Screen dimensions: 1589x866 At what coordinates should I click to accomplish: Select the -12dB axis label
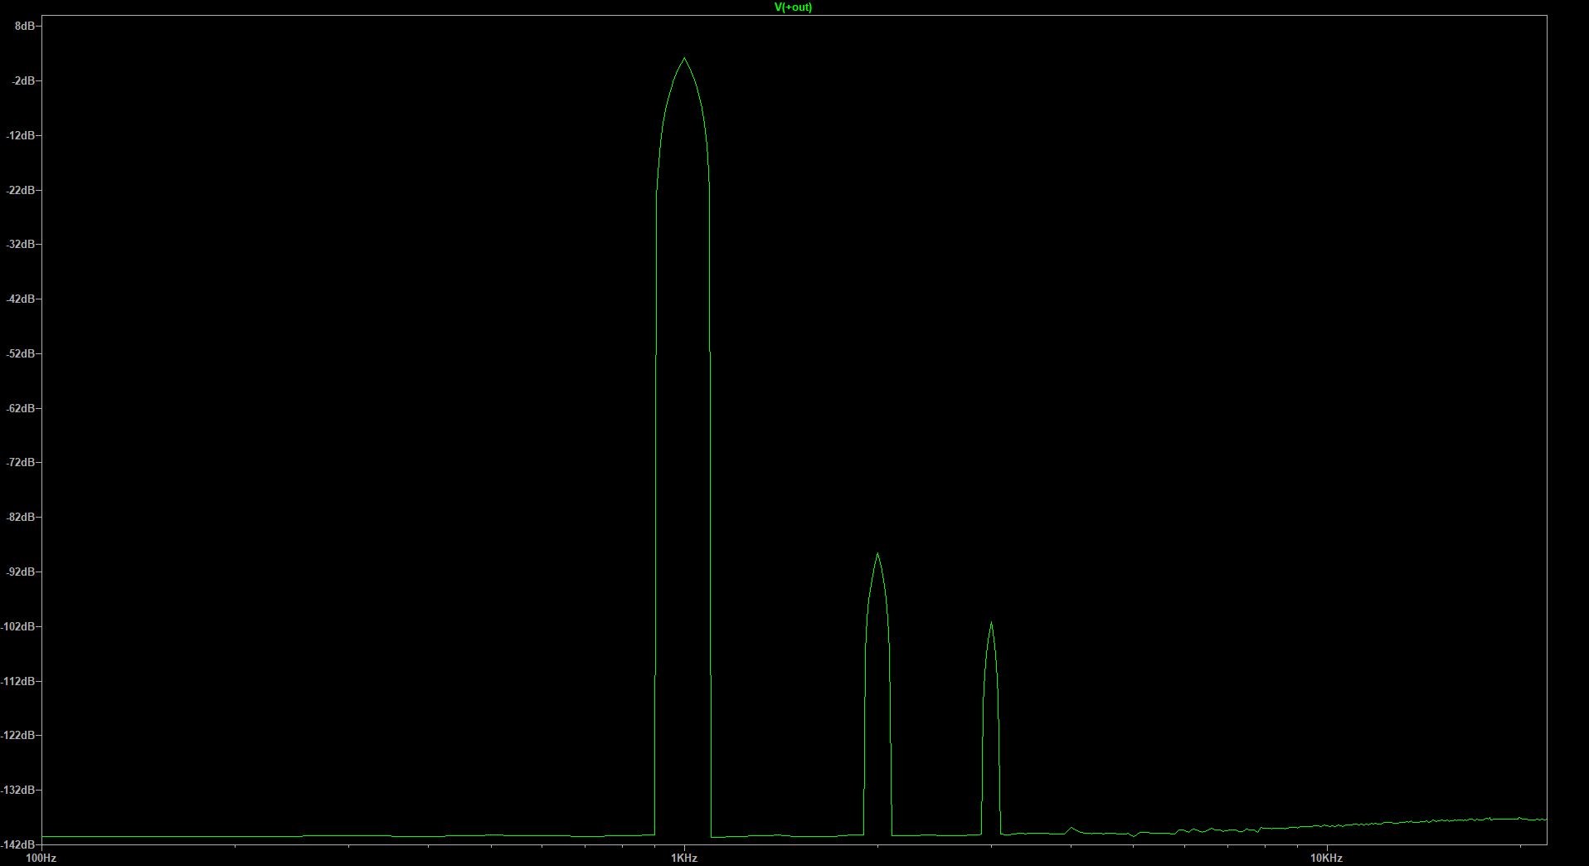click(21, 135)
